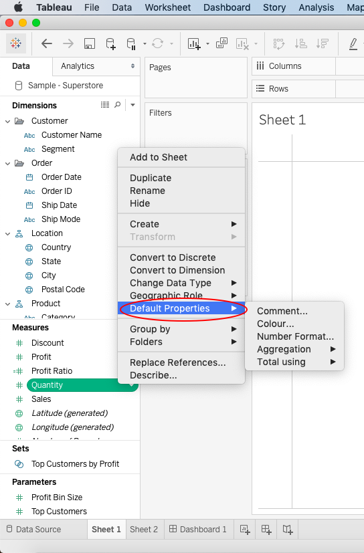
Task: Choose Colour... in submenu
Action: tap(294, 324)
